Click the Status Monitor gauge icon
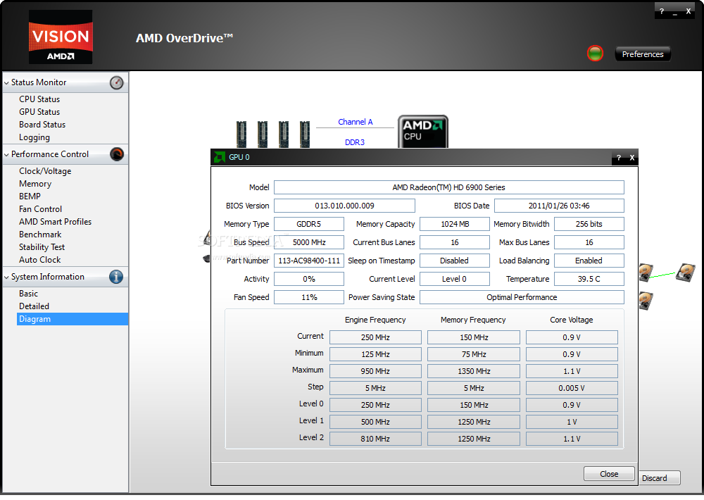704x500 pixels. click(116, 82)
